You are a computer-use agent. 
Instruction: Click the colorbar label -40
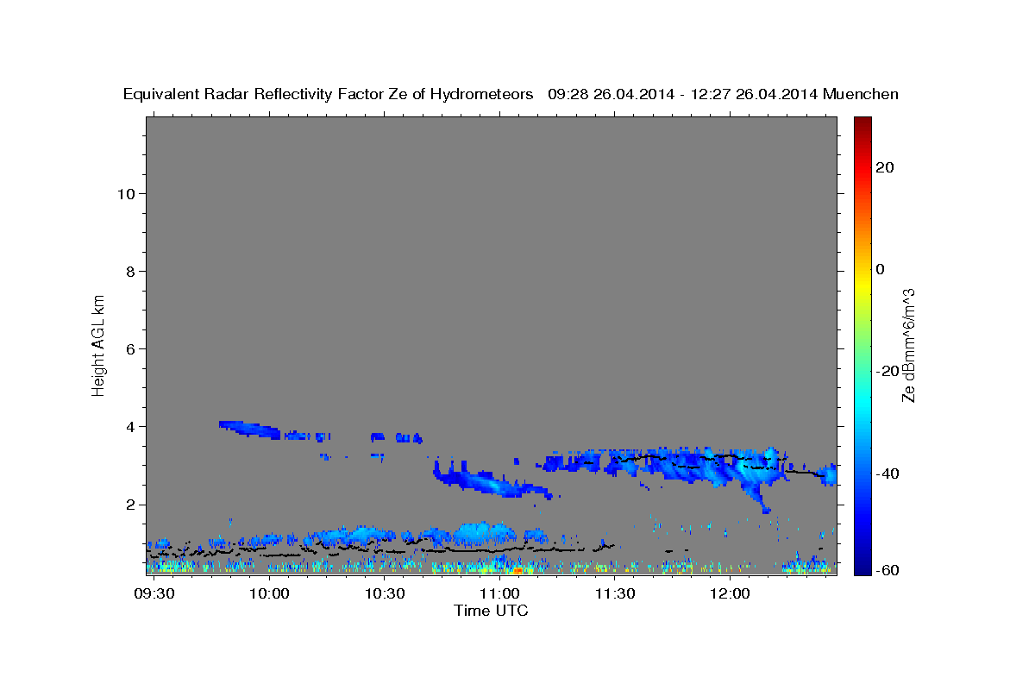(x=887, y=474)
